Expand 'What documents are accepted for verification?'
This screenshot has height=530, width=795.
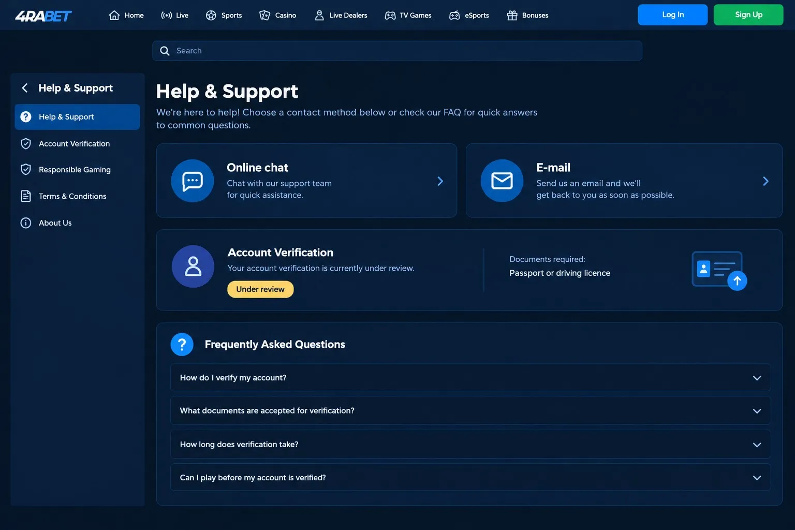point(470,411)
